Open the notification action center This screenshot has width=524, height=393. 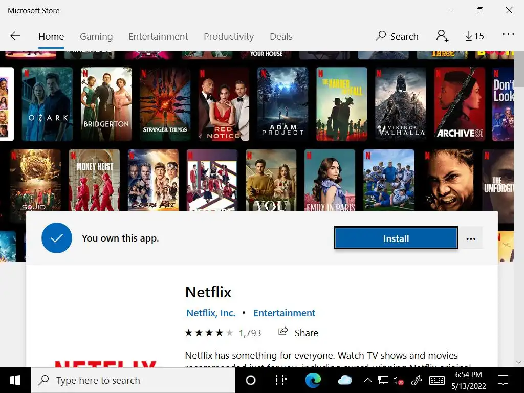pyautogui.click(x=503, y=380)
